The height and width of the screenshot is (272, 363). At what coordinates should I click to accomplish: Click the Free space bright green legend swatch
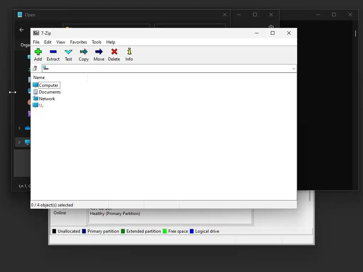pyautogui.click(x=164, y=231)
